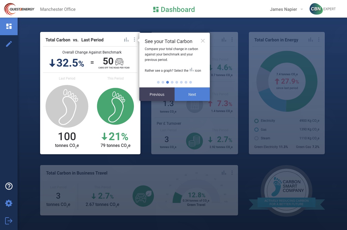Jump to the first tour step dot
347x230 pixels.
(158, 82)
